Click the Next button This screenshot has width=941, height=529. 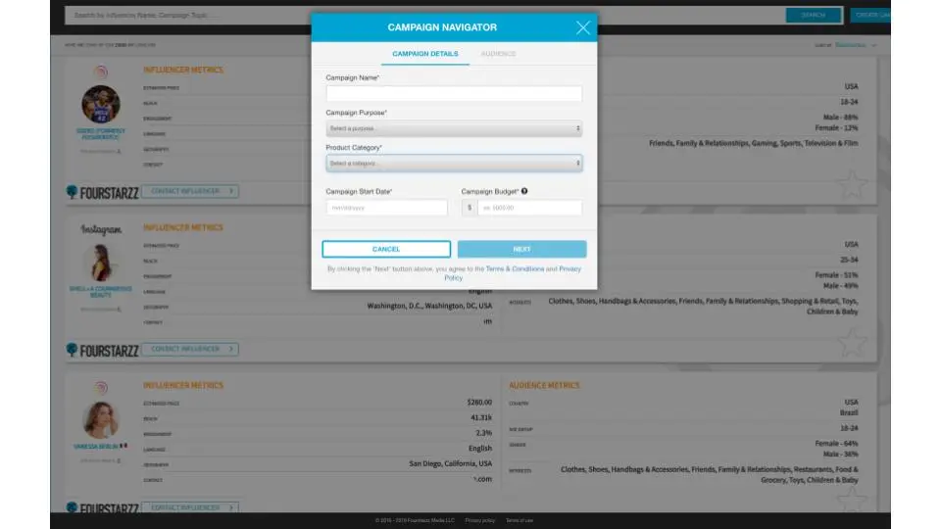(521, 249)
